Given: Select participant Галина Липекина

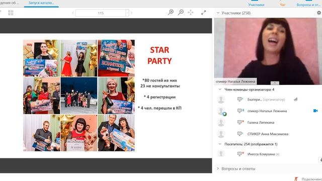Looking at the screenshot, I should 261,122.
